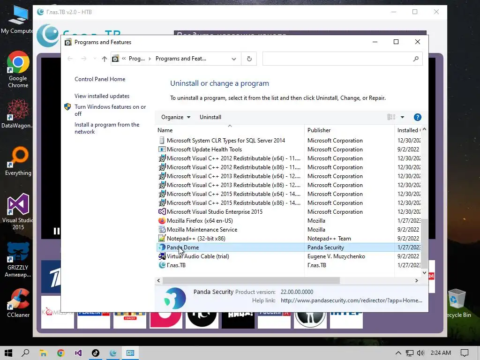Select Visual C++ 2012 Redistributable (x64) row
This screenshot has width=480, height=360.
point(289,158)
